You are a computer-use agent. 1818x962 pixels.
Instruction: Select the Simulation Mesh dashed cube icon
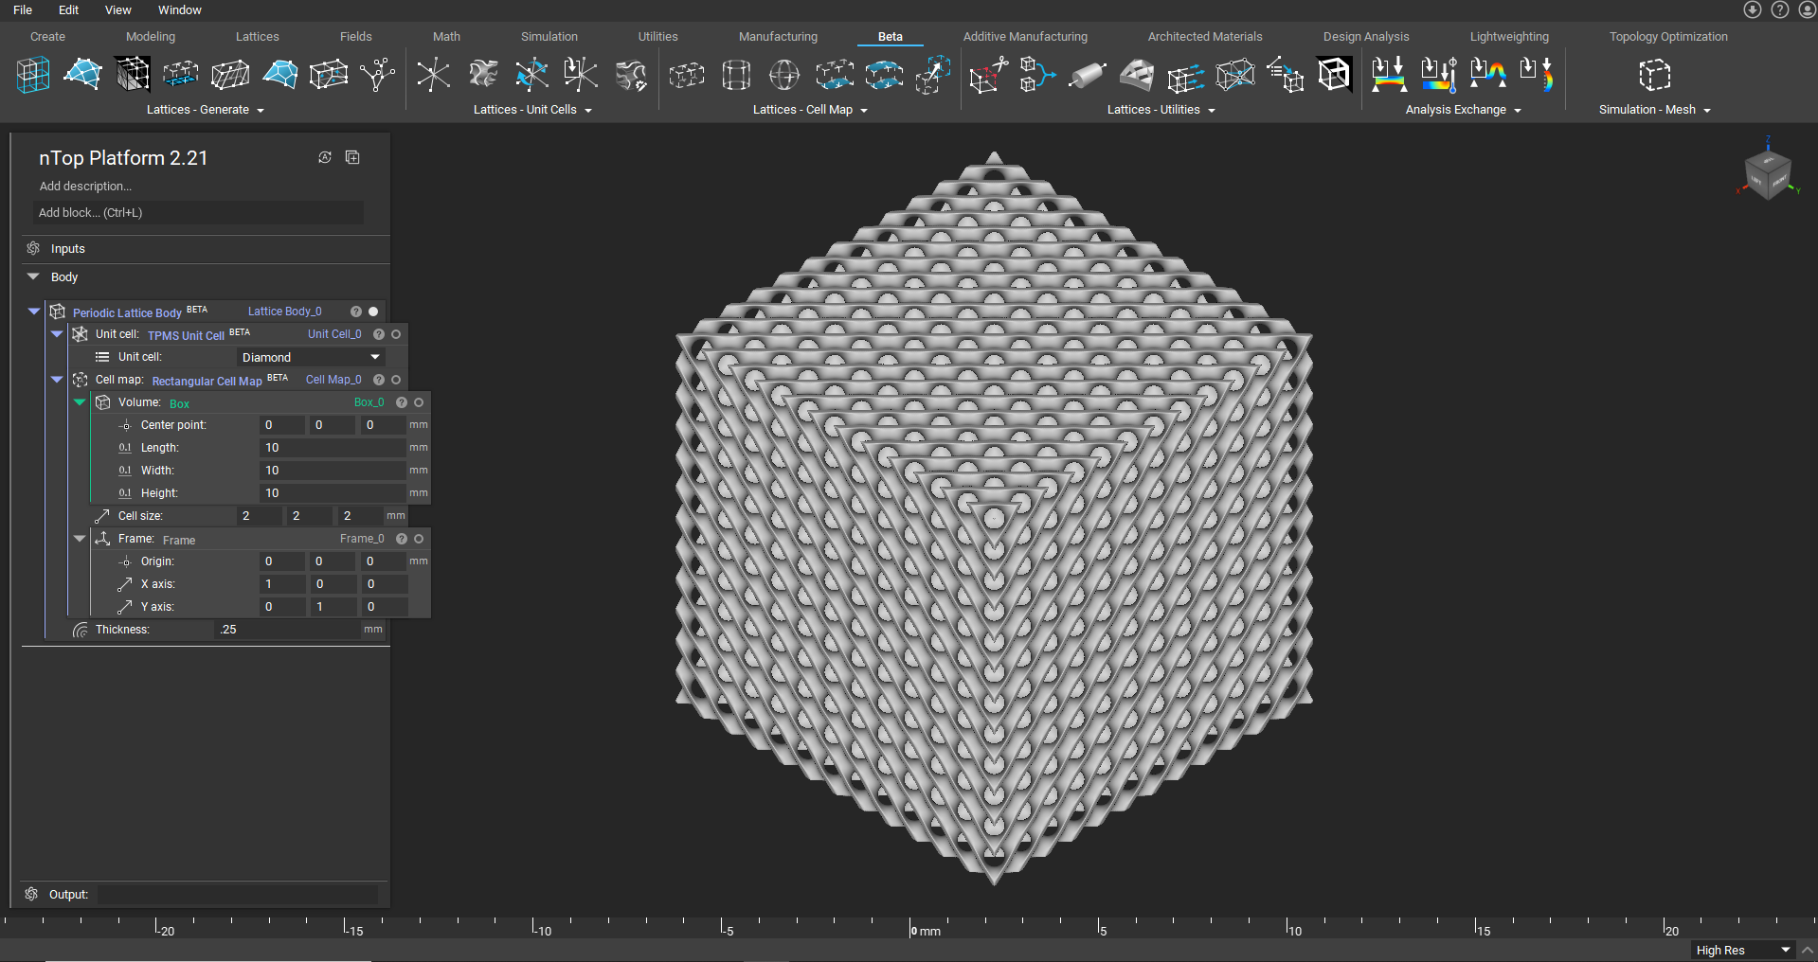(1654, 74)
